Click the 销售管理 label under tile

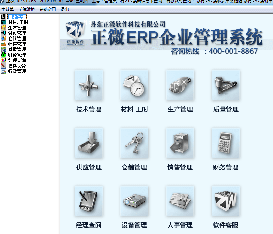tap(180, 167)
